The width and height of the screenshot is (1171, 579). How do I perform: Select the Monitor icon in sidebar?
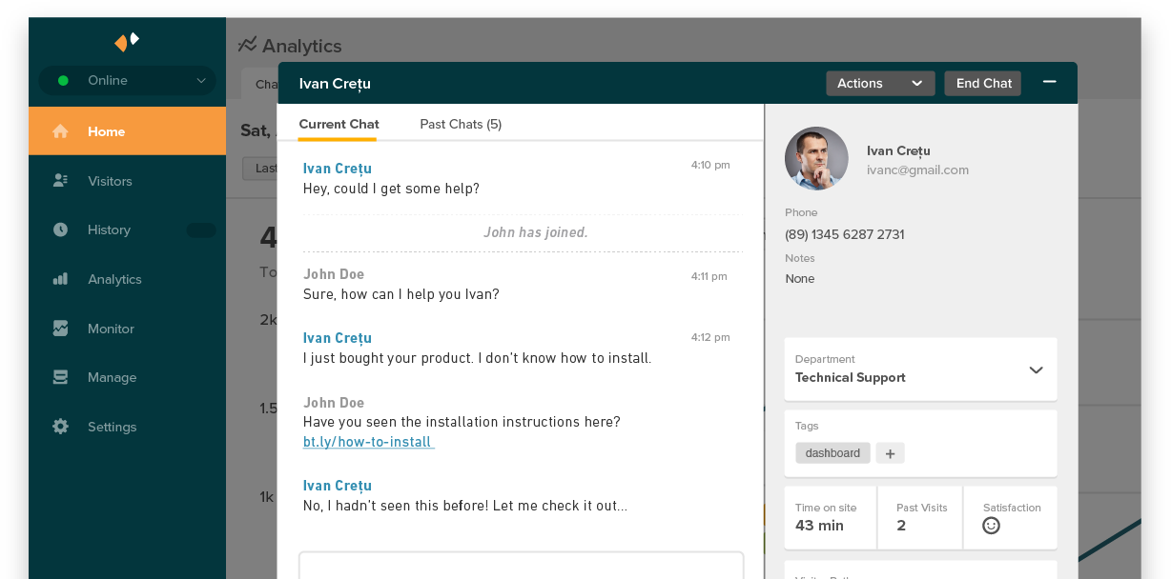pos(60,329)
